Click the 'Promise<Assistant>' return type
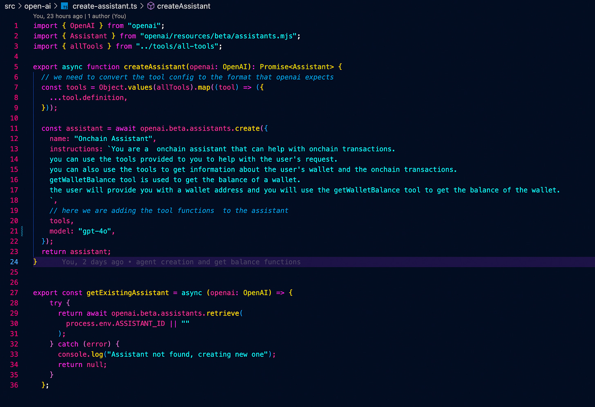The image size is (595, 407). pos(297,67)
